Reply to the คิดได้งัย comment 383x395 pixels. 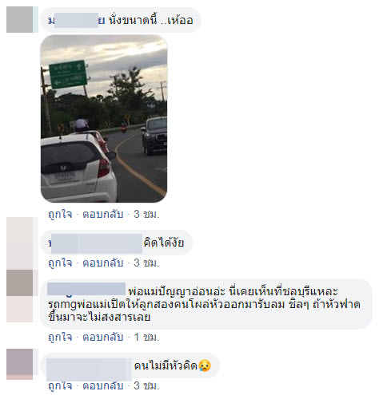pyautogui.click(x=103, y=263)
